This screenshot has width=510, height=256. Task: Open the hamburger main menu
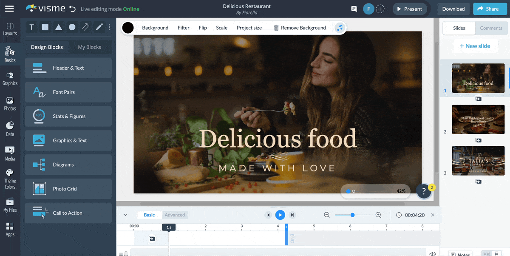click(x=9, y=9)
